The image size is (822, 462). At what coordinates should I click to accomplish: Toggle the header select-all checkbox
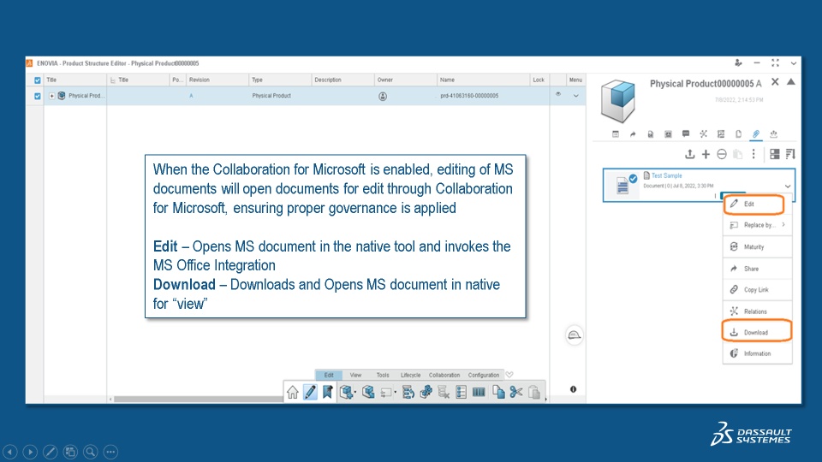point(37,80)
